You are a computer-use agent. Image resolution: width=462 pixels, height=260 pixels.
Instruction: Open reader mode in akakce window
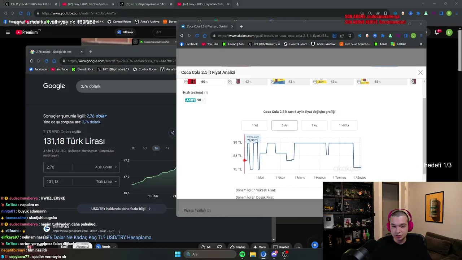point(334,36)
